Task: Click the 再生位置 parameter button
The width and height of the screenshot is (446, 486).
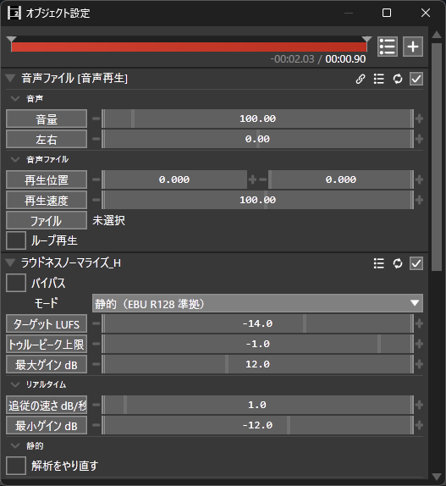Action: pyautogui.click(x=47, y=179)
